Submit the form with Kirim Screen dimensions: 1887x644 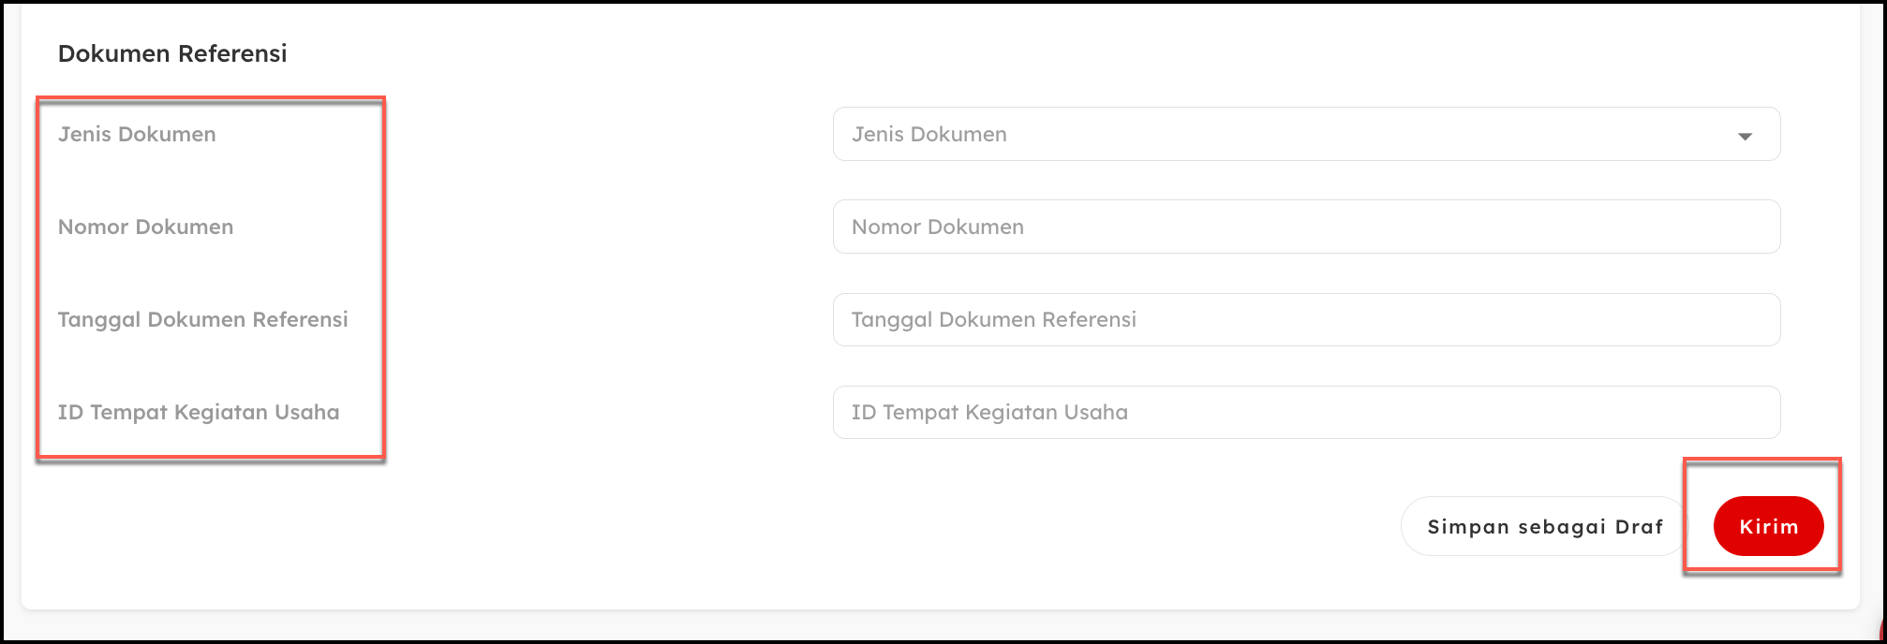1768,526
